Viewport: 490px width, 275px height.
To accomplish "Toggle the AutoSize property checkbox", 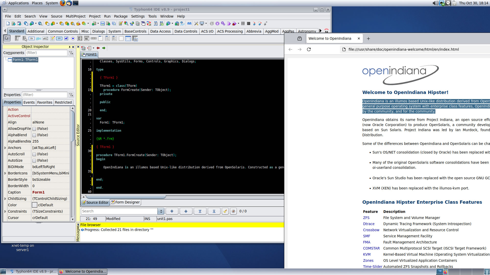I will [x=34, y=161].
